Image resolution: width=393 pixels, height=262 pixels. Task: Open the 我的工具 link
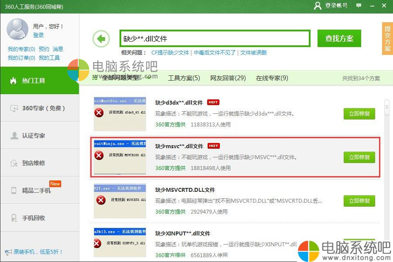pos(49,58)
